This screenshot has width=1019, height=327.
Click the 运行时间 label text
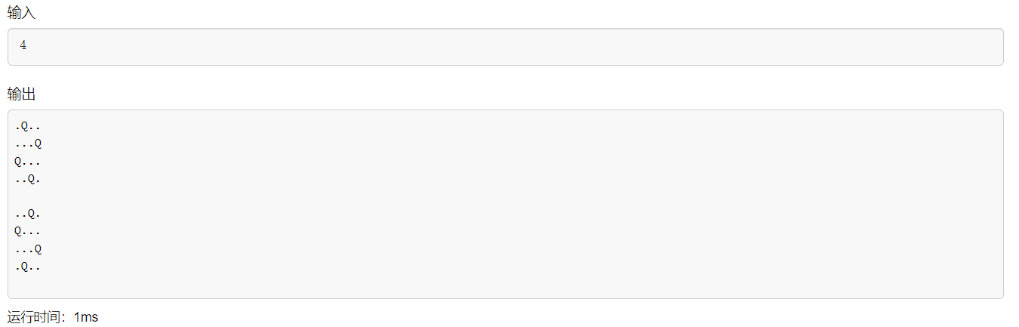pos(38,317)
